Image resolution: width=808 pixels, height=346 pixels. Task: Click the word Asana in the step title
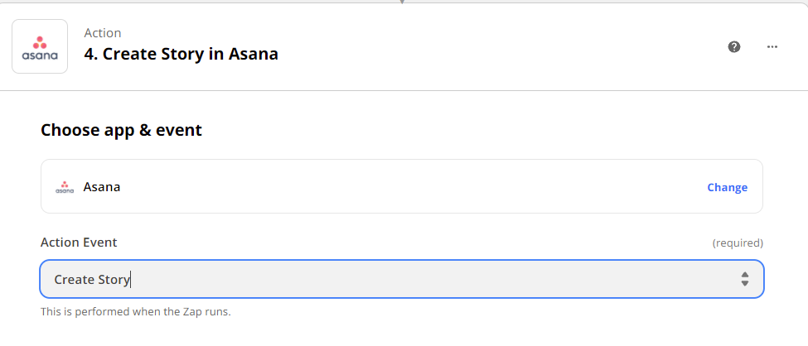[x=254, y=54]
